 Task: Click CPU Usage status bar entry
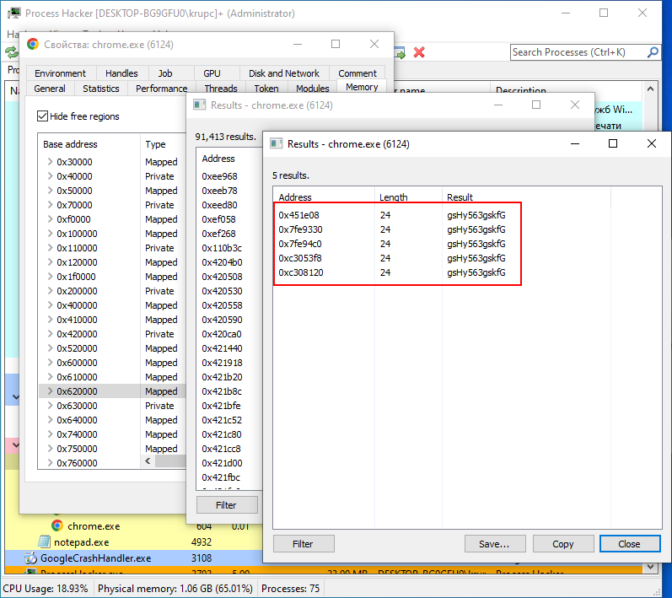click(x=46, y=588)
